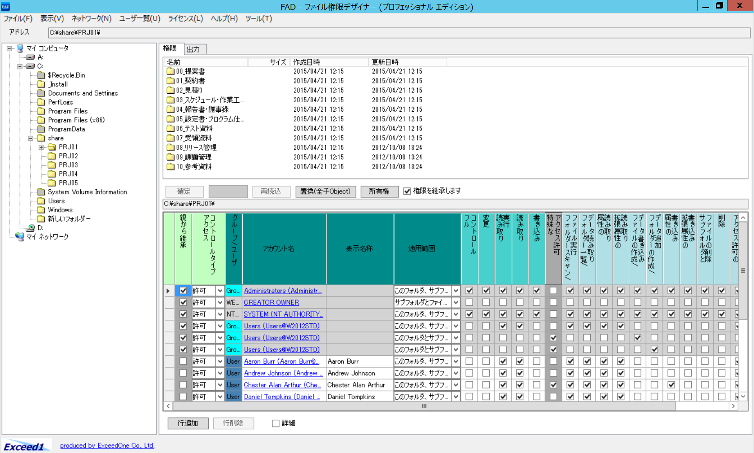Select the 04_報告書・議事録 folder icon

(171, 109)
